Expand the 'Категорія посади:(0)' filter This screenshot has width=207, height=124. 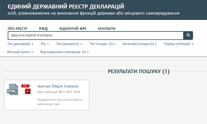pos(139,44)
